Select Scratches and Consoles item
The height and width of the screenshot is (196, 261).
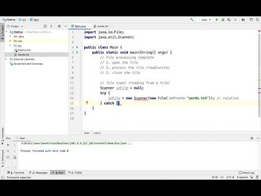point(26,64)
